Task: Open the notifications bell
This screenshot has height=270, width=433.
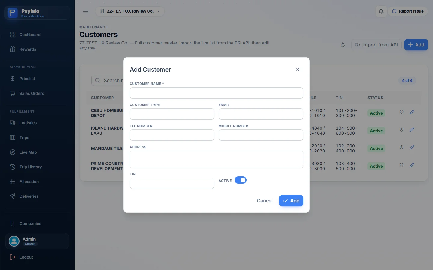Action: click(381, 11)
